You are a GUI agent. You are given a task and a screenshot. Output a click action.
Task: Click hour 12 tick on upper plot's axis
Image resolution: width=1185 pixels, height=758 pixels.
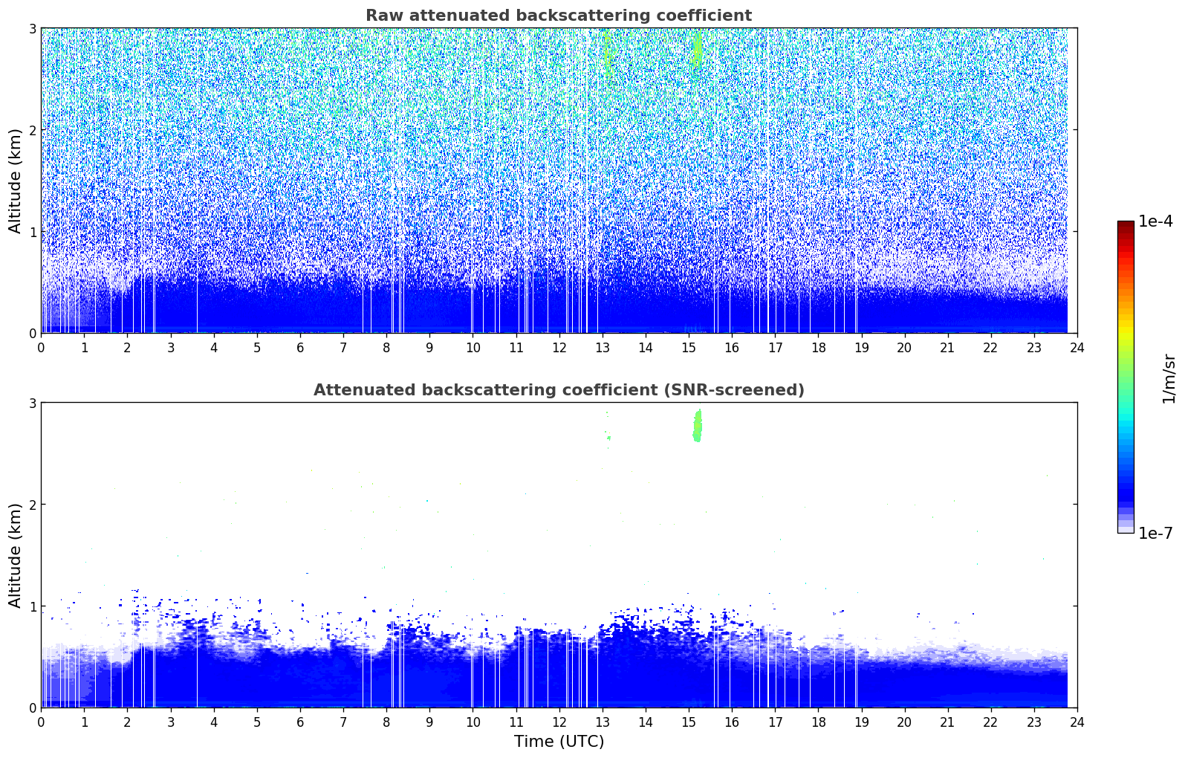(x=559, y=347)
